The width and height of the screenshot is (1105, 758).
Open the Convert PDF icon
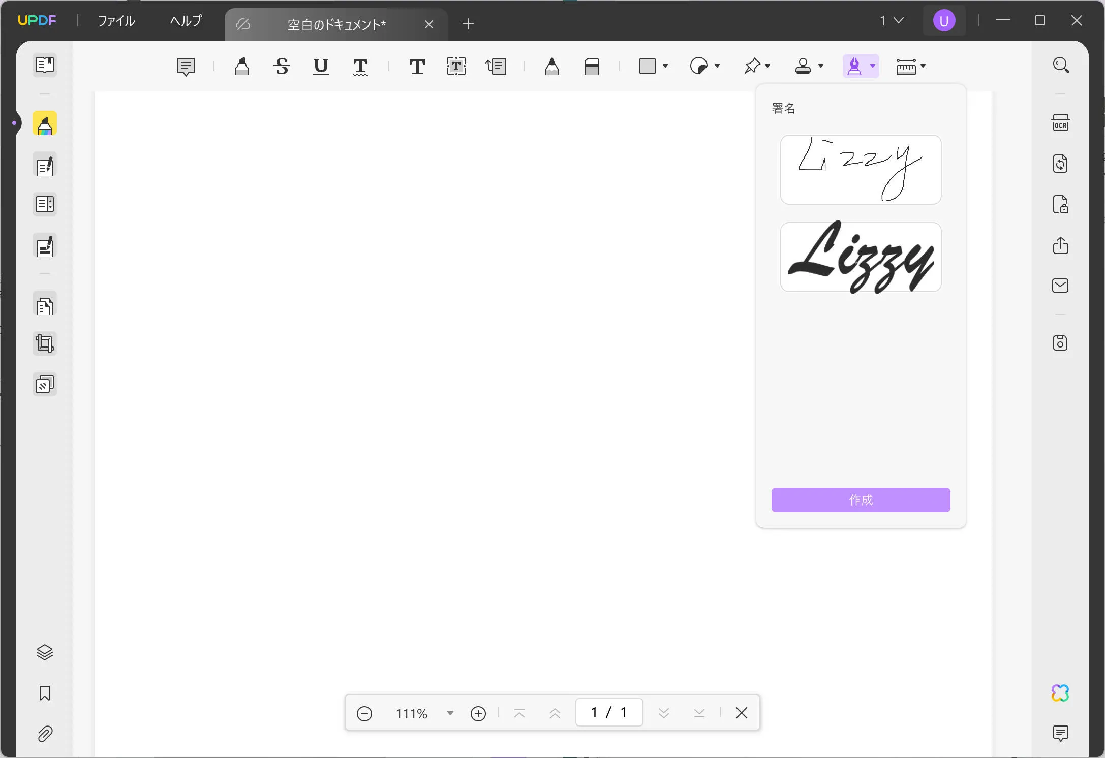pyautogui.click(x=1061, y=164)
